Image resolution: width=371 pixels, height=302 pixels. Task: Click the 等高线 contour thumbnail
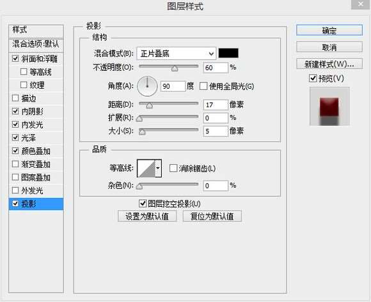pyautogui.click(x=146, y=168)
